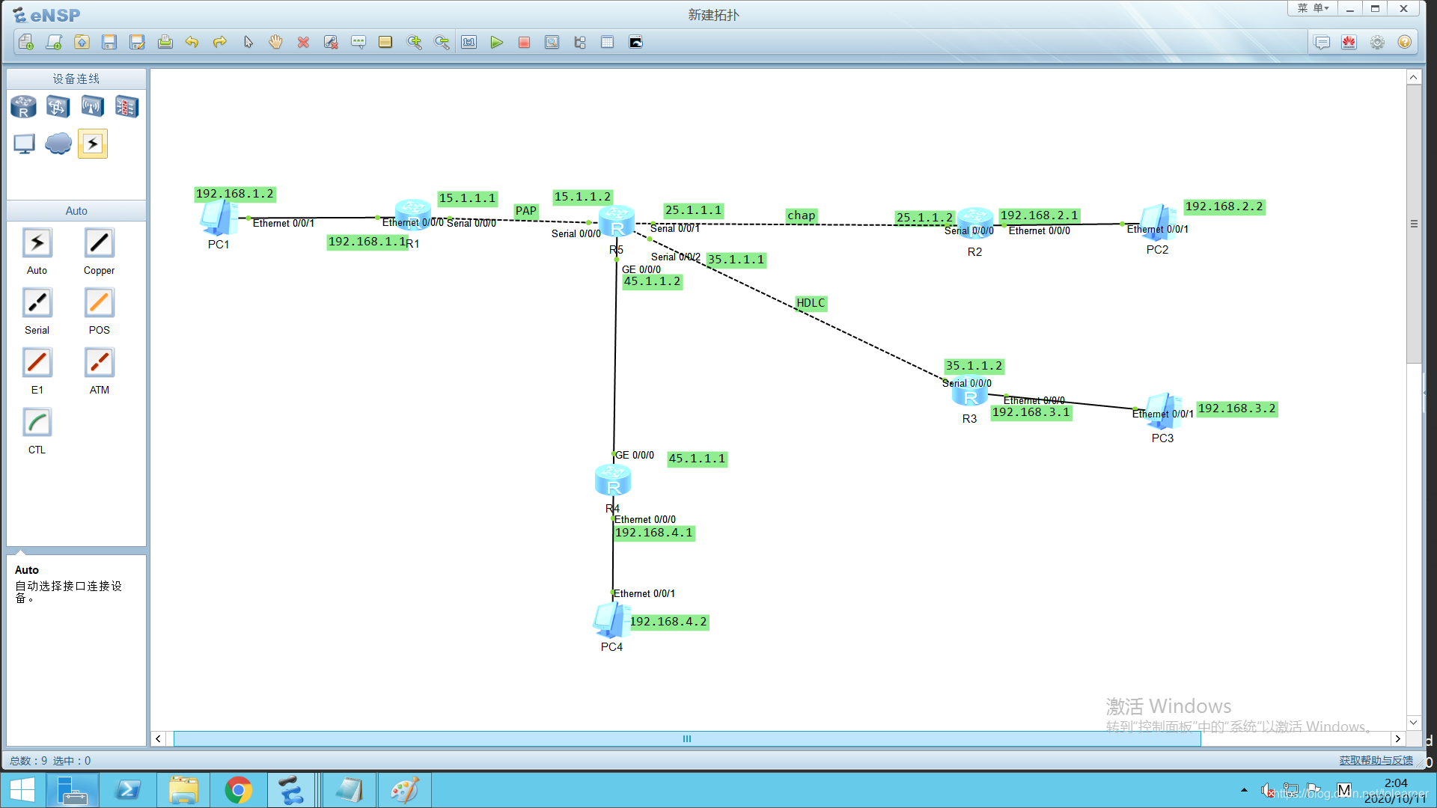Image resolution: width=1437 pixels, height=808 pixels.
Task: Click the start devices play button
Action: click(x=496, y=43)
